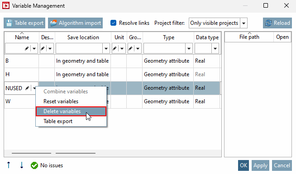Click the left horizontal scrollbar thumb
Image resolution: width=296 pixels, height=174 pixels.
pyautogui.click(x=31, y=153)
